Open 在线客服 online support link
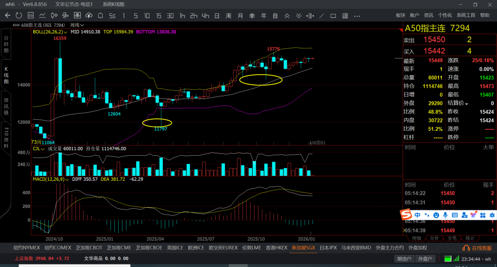 point(477,248)
